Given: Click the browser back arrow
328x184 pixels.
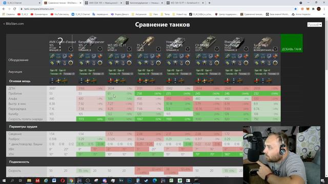Looking at the screenshot, I should [4, 9].
